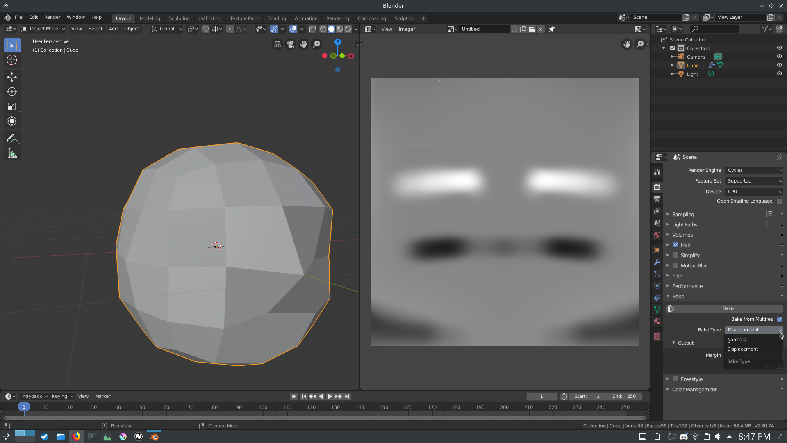Select the Measure tool
787x443 pixels.
click(x=12, y=153)
